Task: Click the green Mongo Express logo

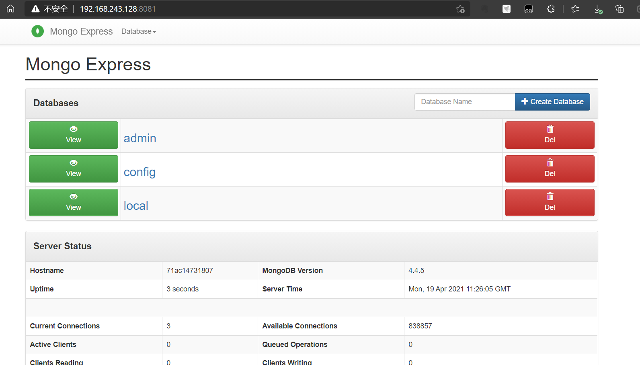Action: [x=38, y=31]
